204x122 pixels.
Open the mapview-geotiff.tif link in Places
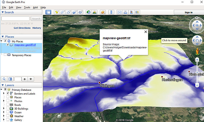[25, 45]
